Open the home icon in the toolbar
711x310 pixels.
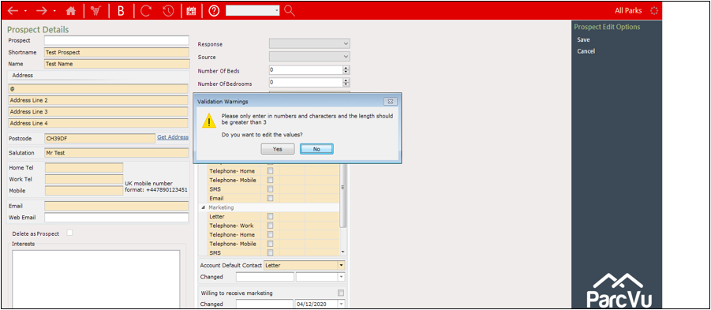coord(71,11)
